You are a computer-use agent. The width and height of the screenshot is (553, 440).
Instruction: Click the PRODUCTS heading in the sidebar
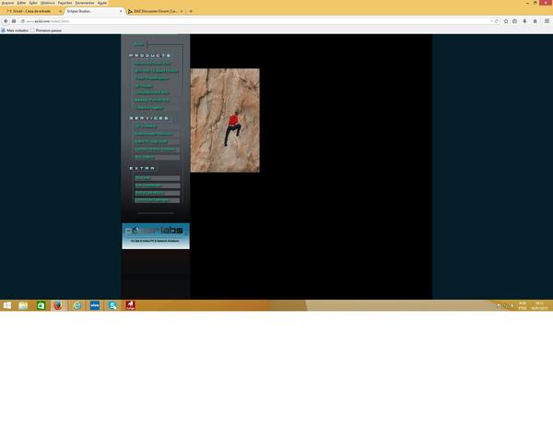click(x=150, y=55)
